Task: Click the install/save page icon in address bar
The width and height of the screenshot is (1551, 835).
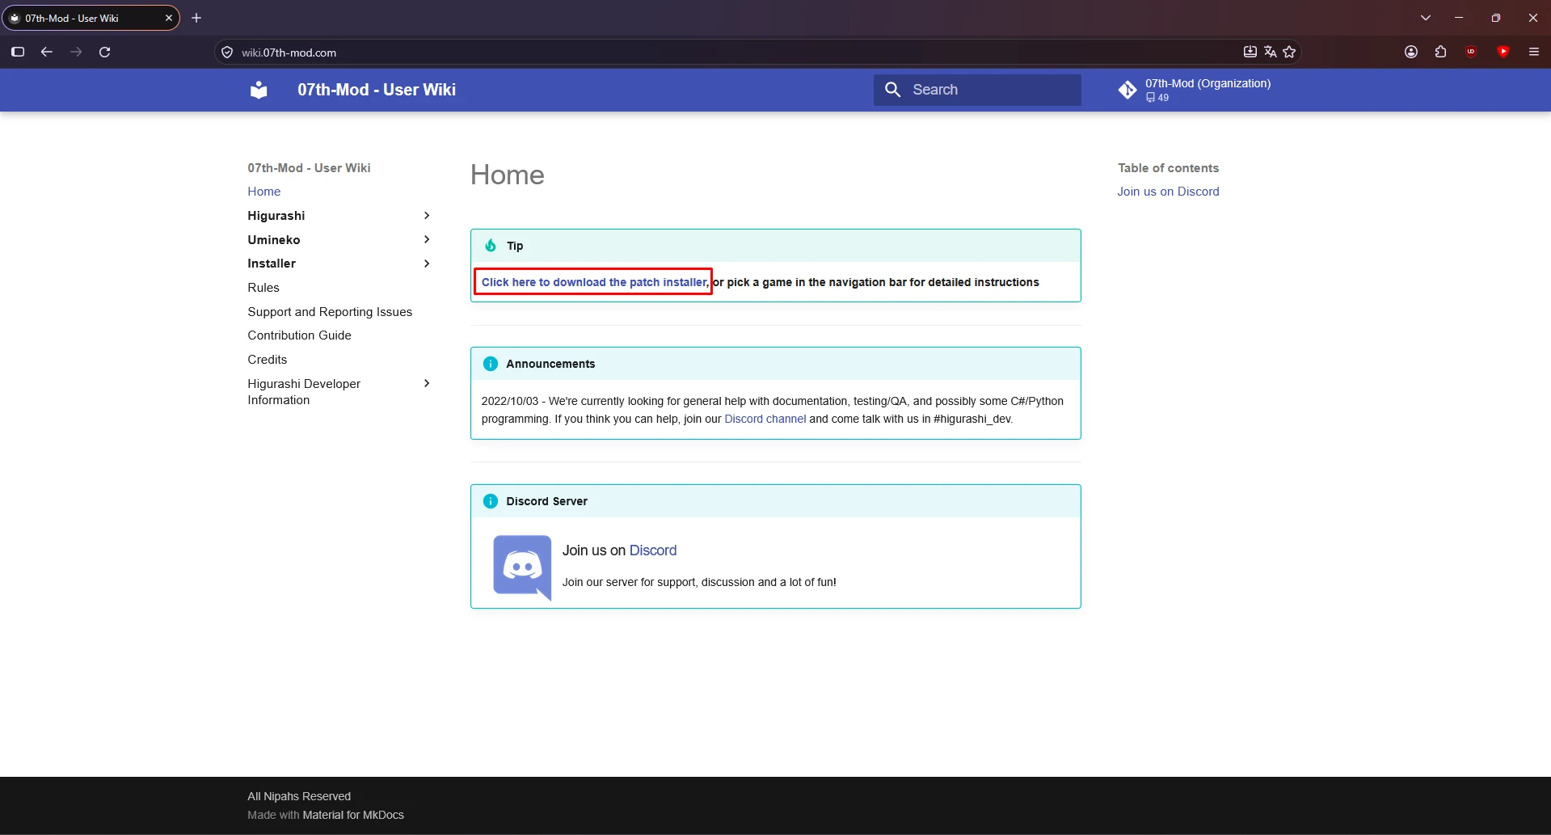Action: pyautogui.click(x=1250, y=52)
